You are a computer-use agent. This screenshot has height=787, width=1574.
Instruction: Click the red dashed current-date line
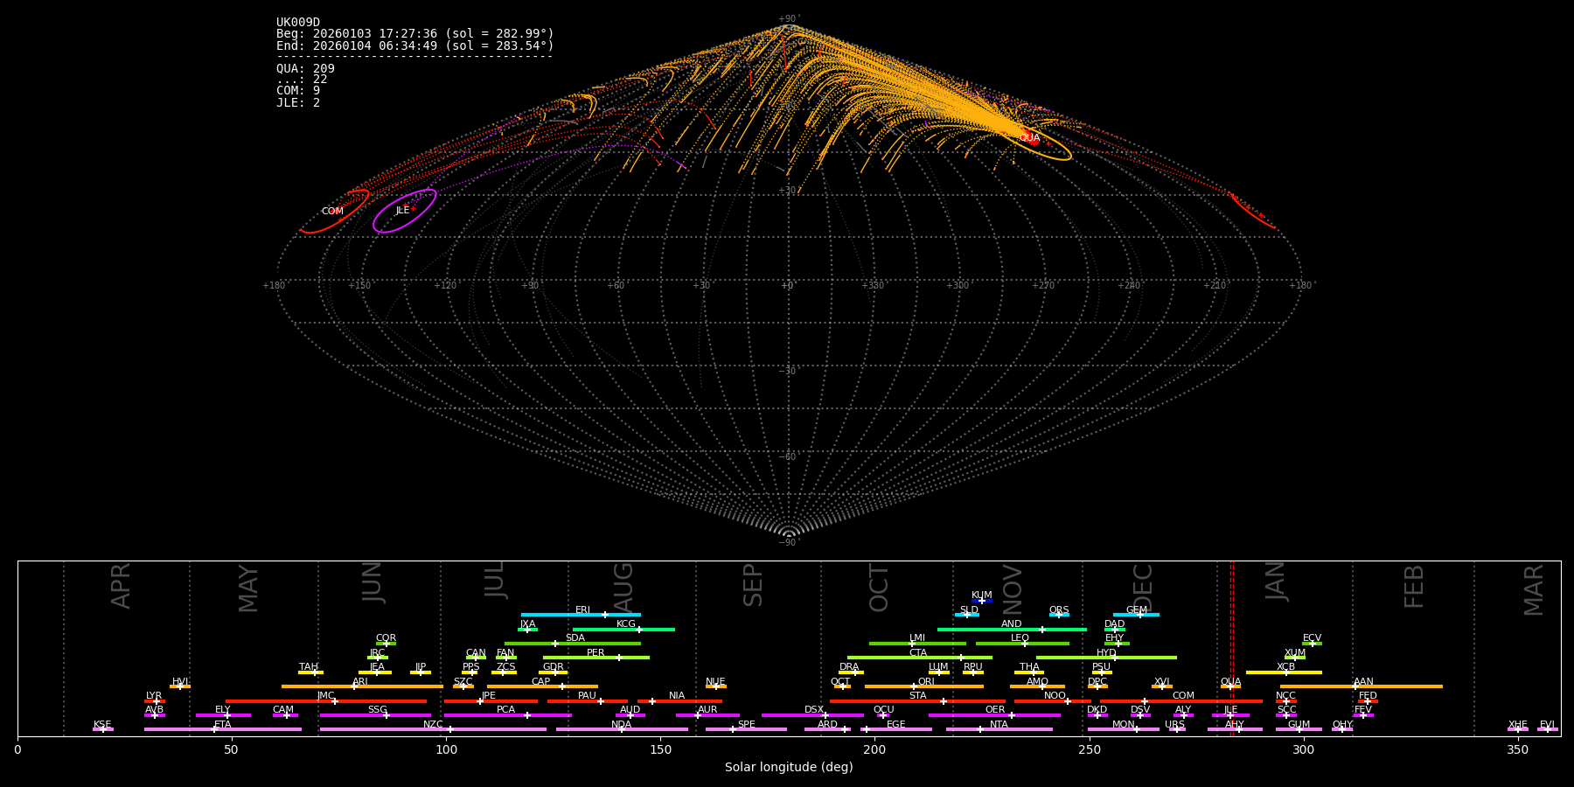1232,647
